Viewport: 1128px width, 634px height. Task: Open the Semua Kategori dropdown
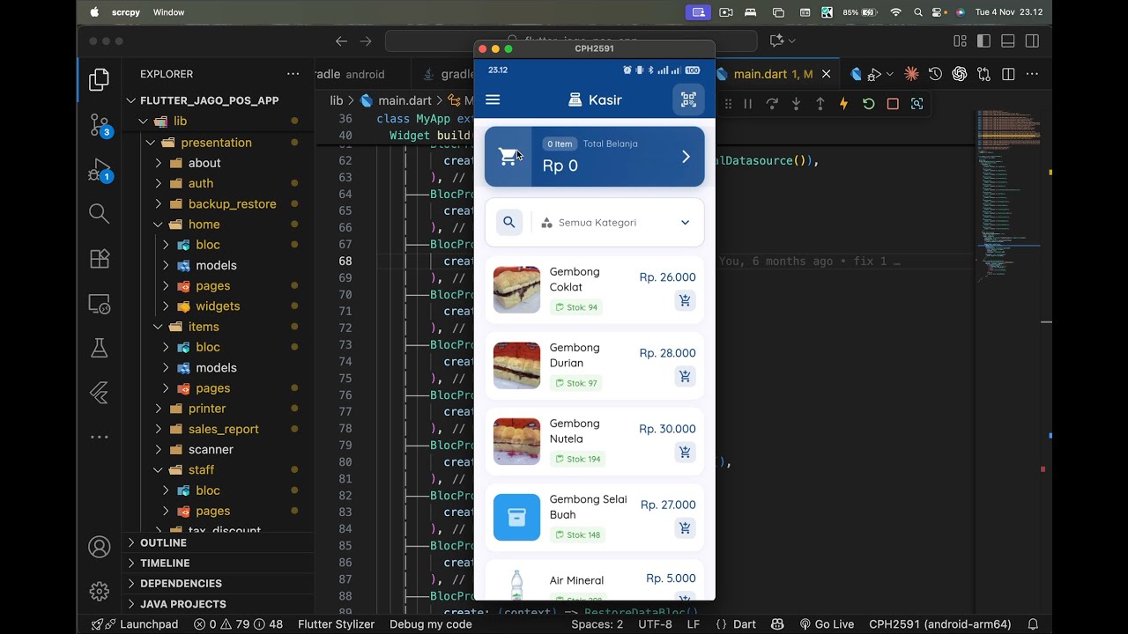pos(614,223)
